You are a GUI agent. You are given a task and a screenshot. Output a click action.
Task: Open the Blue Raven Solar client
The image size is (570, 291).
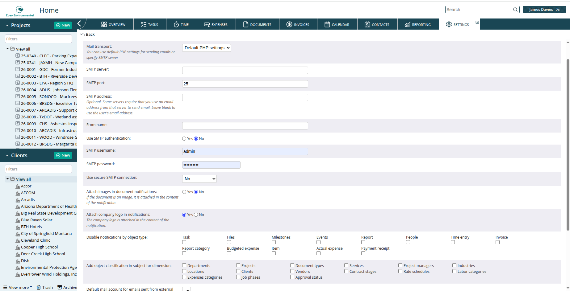[34, 220]
